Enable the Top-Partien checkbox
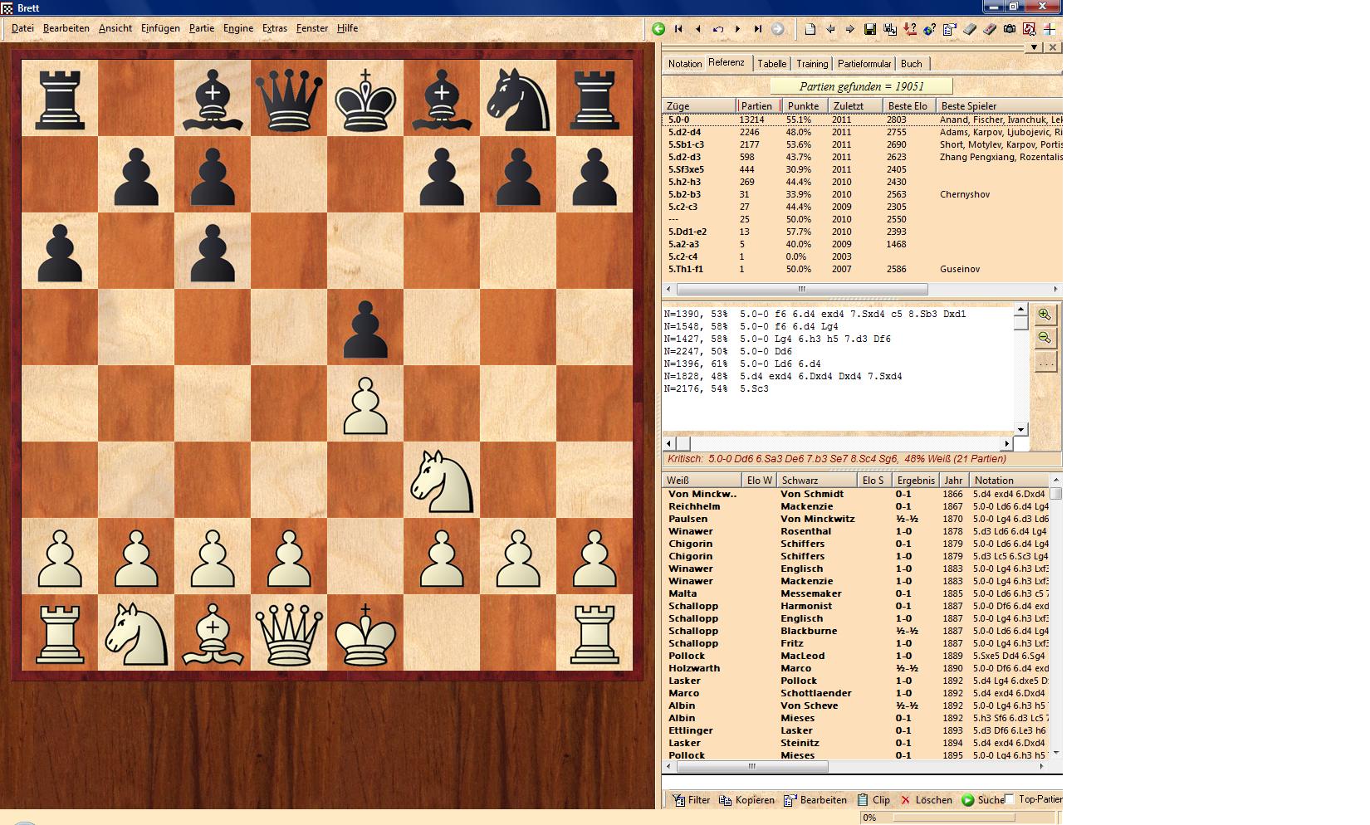 click(x=1010, y=799)
